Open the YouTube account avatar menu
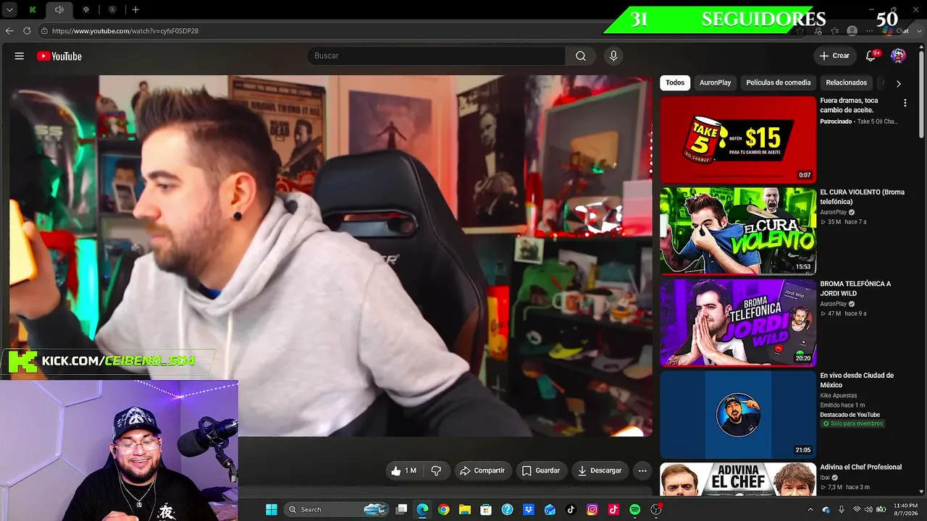 tap(898, 56)
